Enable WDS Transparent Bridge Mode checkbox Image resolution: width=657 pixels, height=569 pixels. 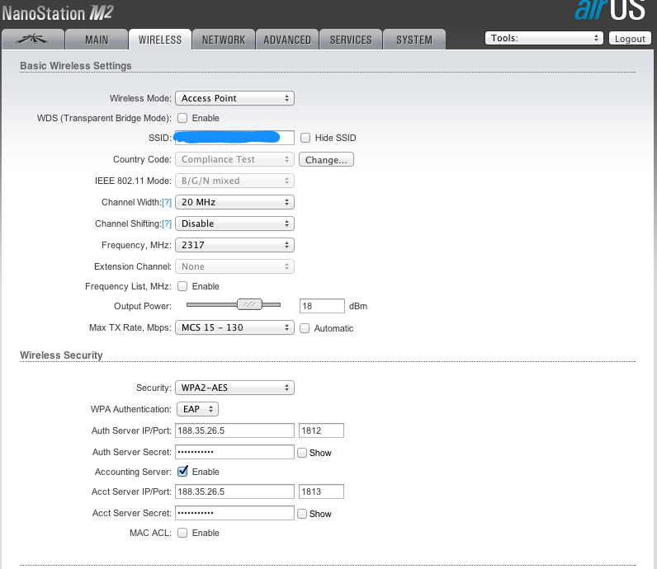click(x=182, y=118)
